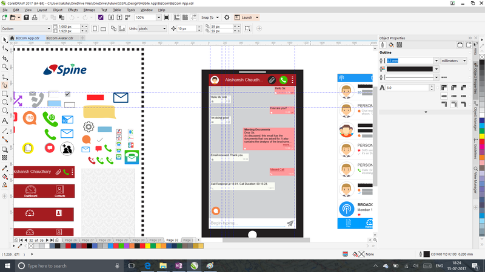Open the Options gear icon
Screen dimensions: 485x272
[x=227, y=18]
